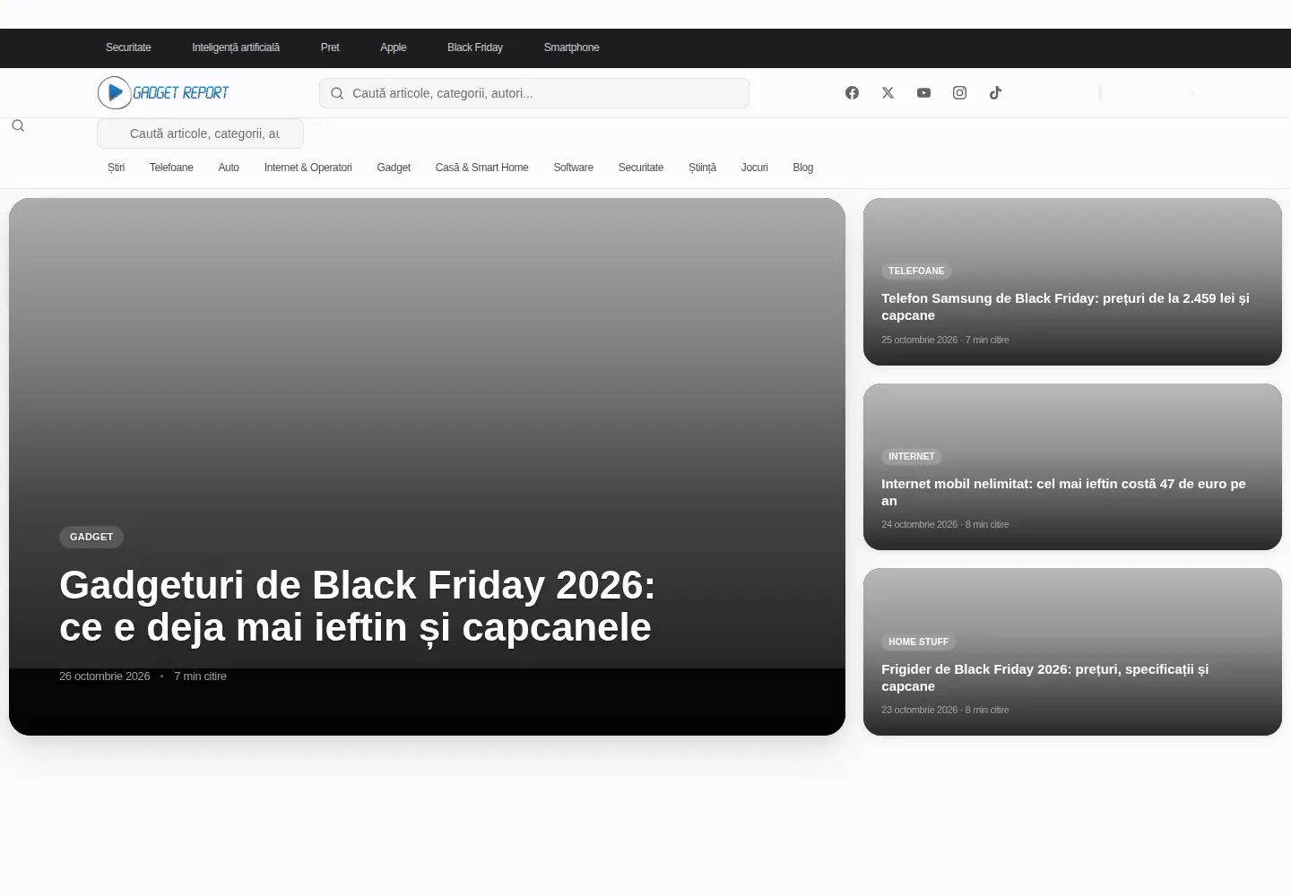Click the '25 octombrie 2026 · 7 min citire' text
The image size is (1291, 896).
point(945,340)
